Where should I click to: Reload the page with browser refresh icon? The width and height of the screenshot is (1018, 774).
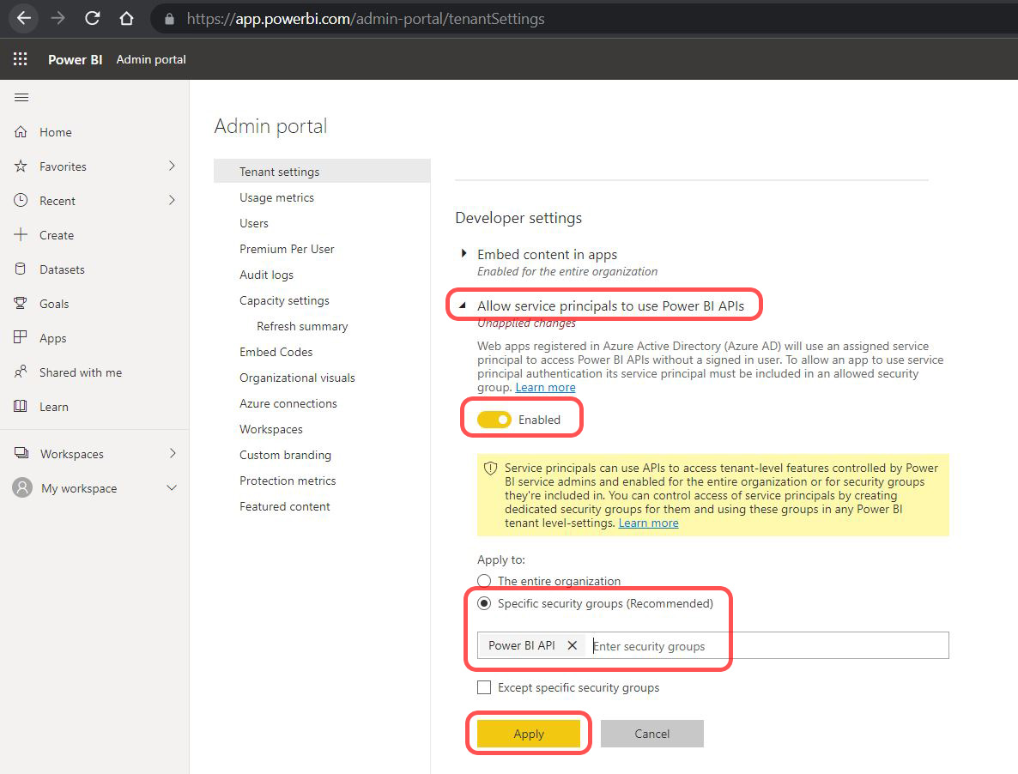92,18
